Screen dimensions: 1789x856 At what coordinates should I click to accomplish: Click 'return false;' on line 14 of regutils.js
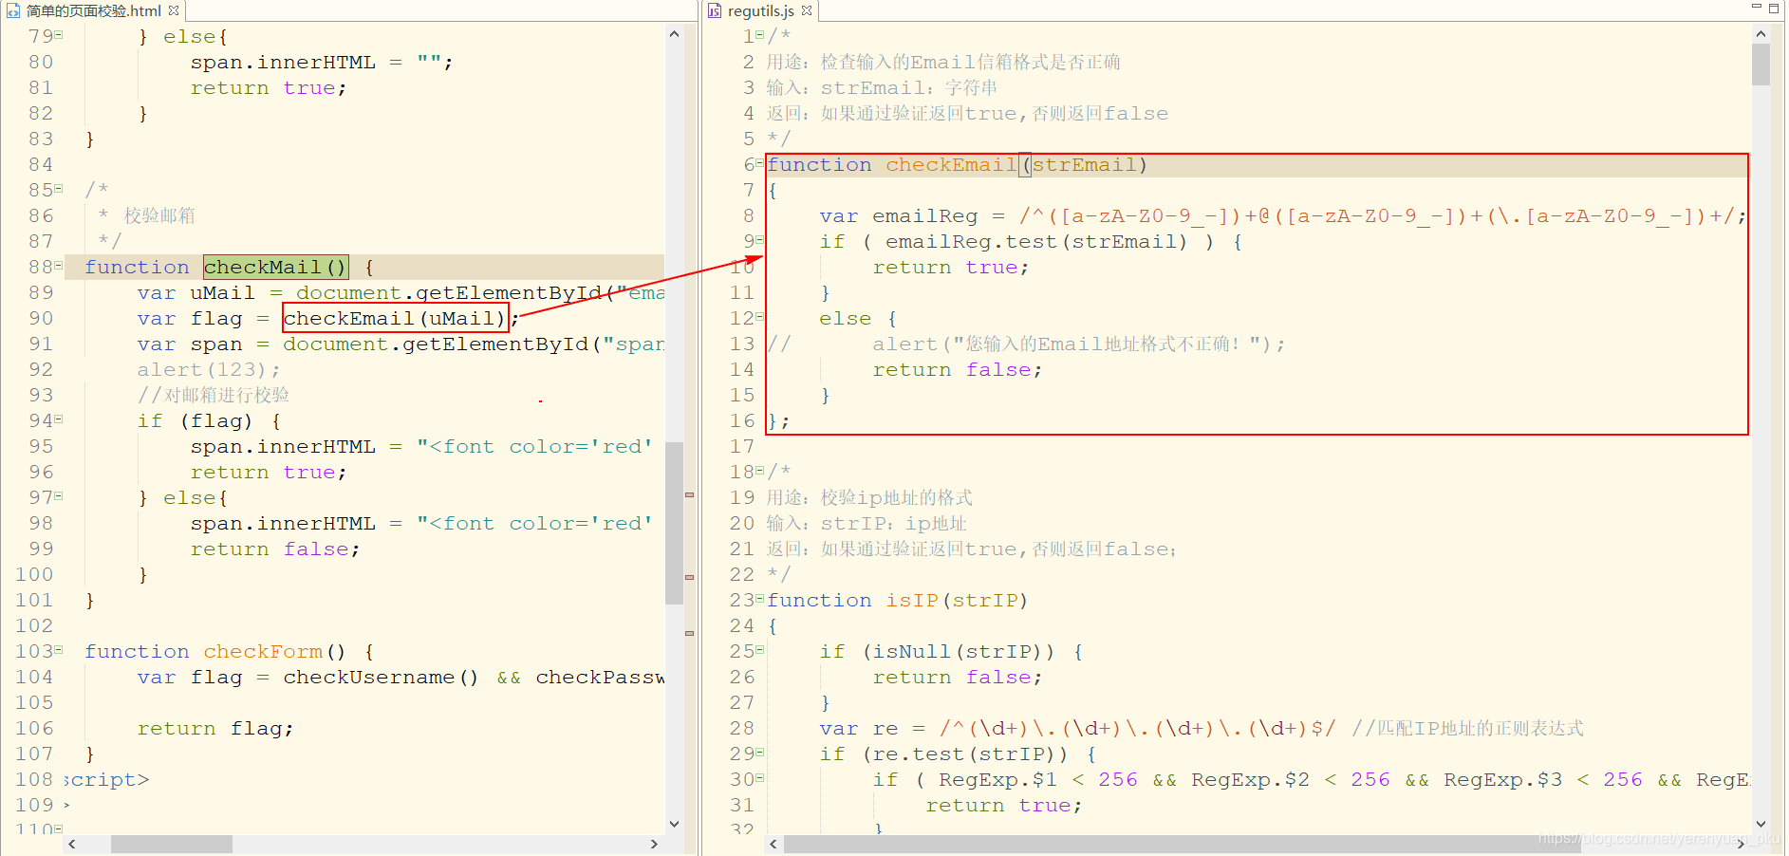pyautogui.click(x=958, y=369)
